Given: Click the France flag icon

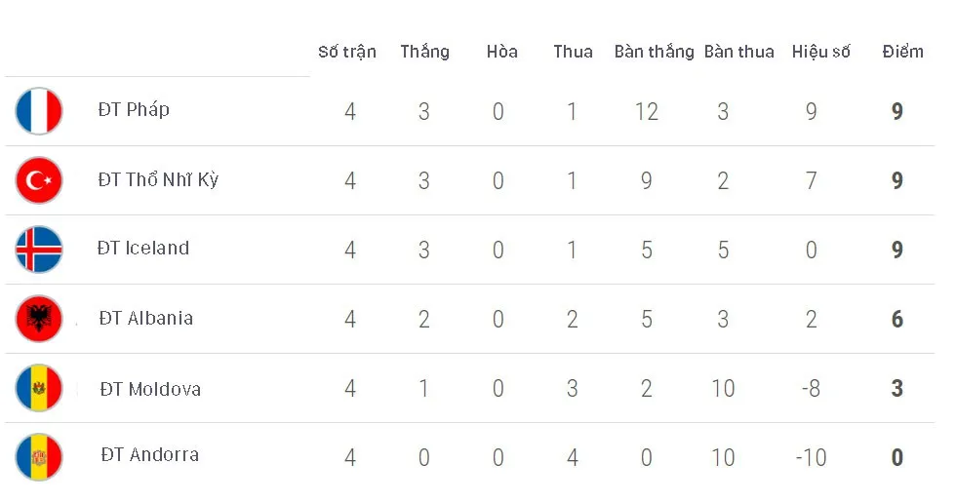Looking at the screenshot, I should [39, 111].
